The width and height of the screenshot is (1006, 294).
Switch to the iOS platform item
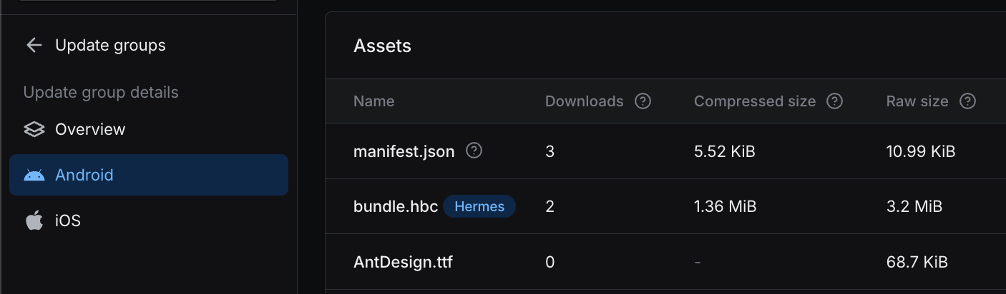tap(68, 221)
